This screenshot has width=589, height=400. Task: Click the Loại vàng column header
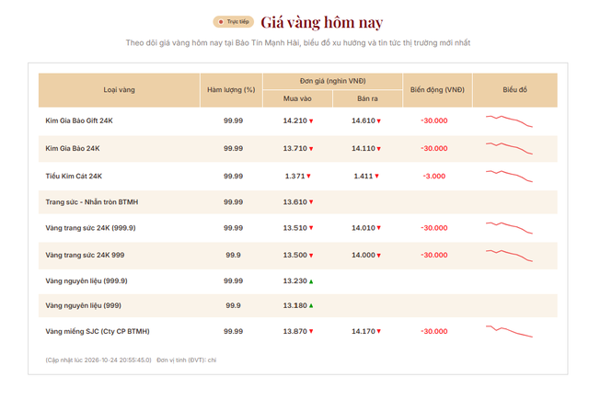click(x=119, y=90)
